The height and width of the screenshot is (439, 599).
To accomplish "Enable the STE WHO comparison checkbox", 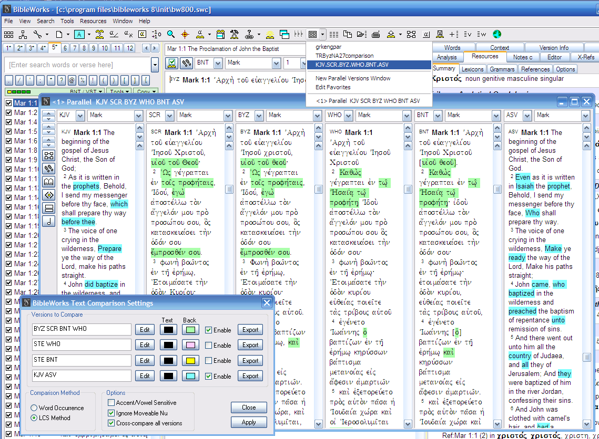I will [x=209, y=346].
